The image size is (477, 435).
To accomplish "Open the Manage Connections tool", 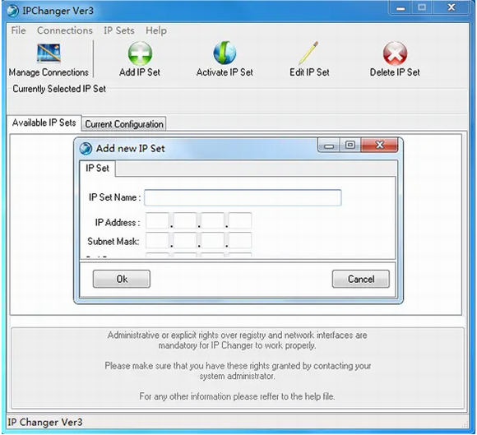I will point(49,60).
